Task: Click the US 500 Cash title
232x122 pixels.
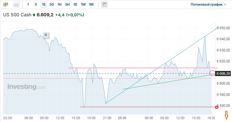Action: (x=17, y=15)
